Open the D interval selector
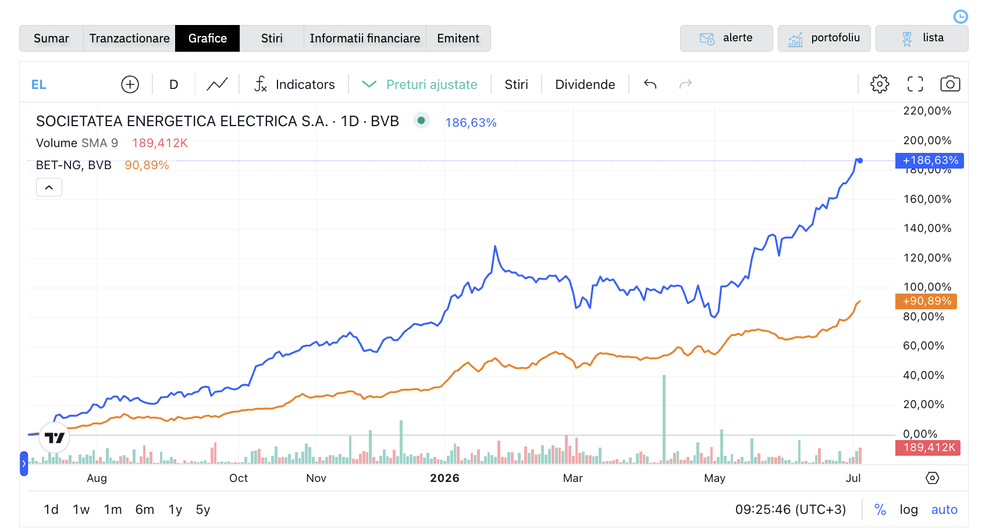Image resolution: width=989 pixels, height=529 pixels. point(173,84)
